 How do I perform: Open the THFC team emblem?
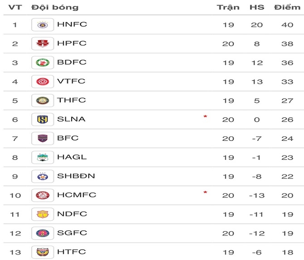[43, 101]
